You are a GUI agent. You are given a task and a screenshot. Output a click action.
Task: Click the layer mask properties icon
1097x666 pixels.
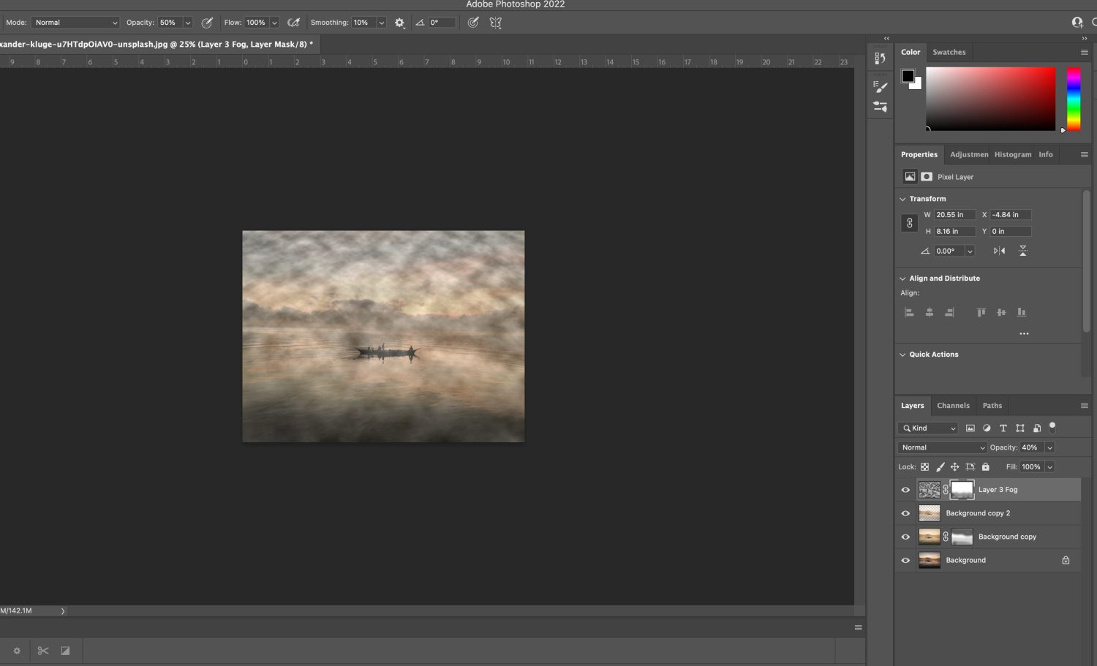pos(927,176)
